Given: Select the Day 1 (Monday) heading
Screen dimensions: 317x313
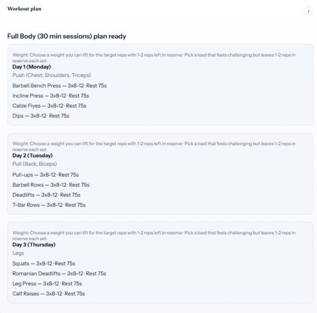Looking at the screenshot, I should pyautogui.click(x=32, y=67).
